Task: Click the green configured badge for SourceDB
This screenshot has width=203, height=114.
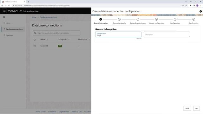Action: (60, 46)
